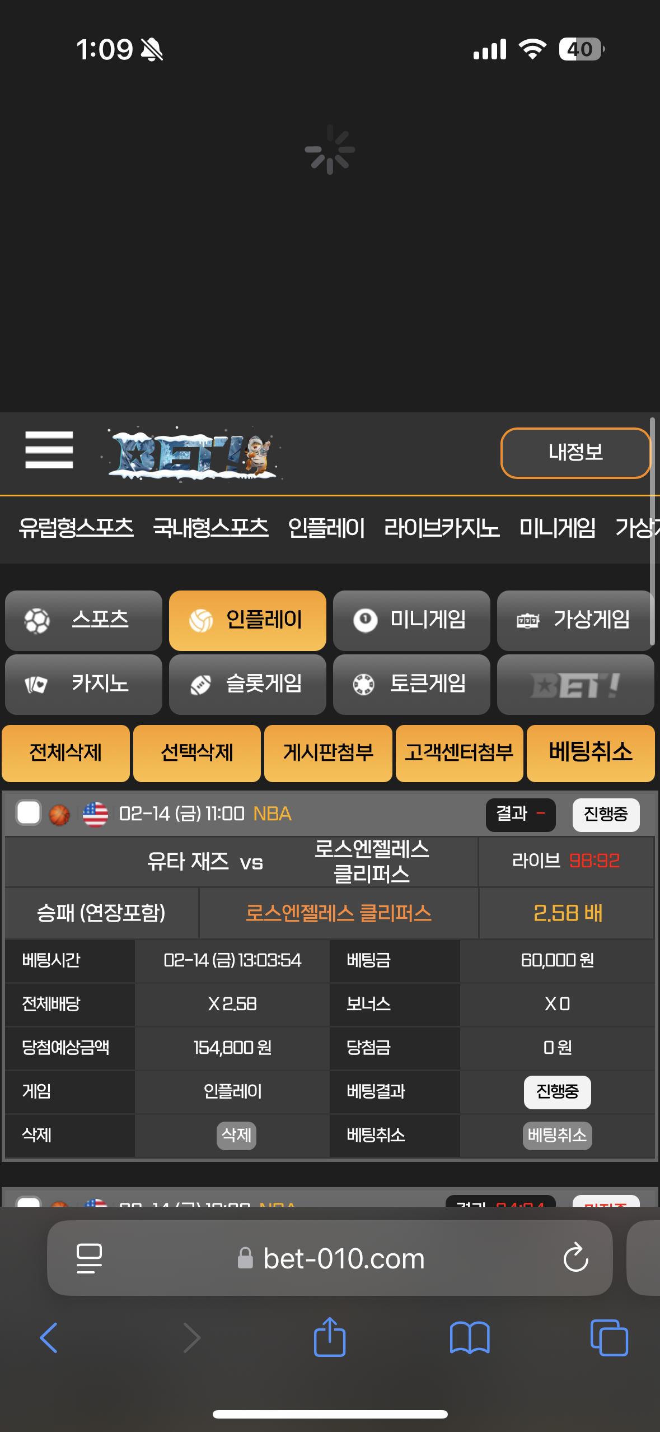Click the orange 베팅취소 button
The width and height of the screenshot is (660, 1432).
[x=591, y=753]
